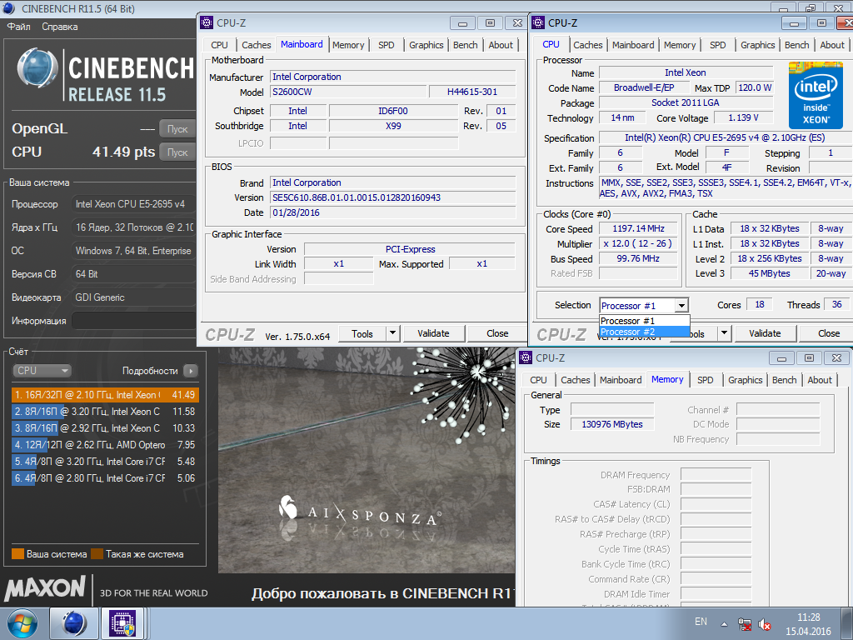The image size is (853, 640).
Task: Click the CPU-Z taskbar icon
Action: 122,623
